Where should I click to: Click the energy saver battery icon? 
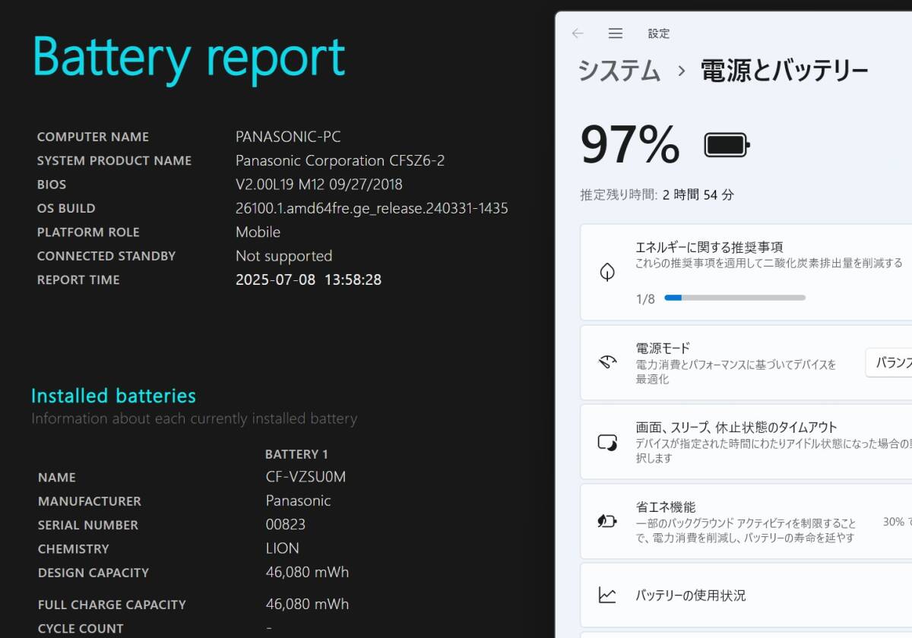pos(607,521)
